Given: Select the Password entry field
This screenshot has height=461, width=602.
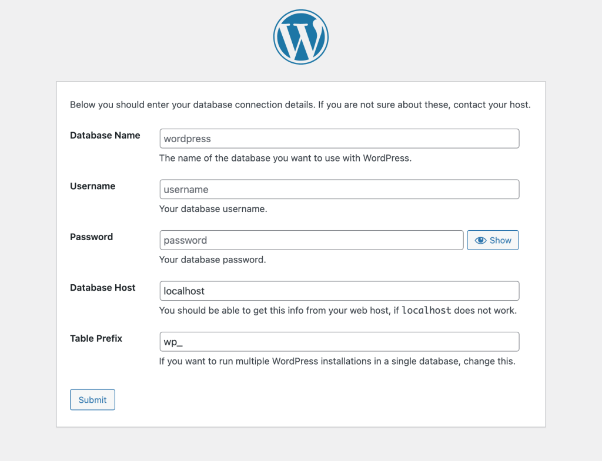Looking at the screenshot, I should click(x=312, y=240).
